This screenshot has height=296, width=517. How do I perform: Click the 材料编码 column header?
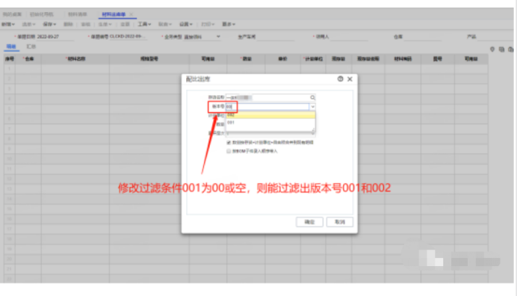pos(403,59)
